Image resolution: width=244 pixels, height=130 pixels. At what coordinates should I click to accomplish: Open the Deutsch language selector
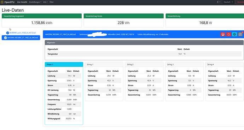(x=228, y=2)
